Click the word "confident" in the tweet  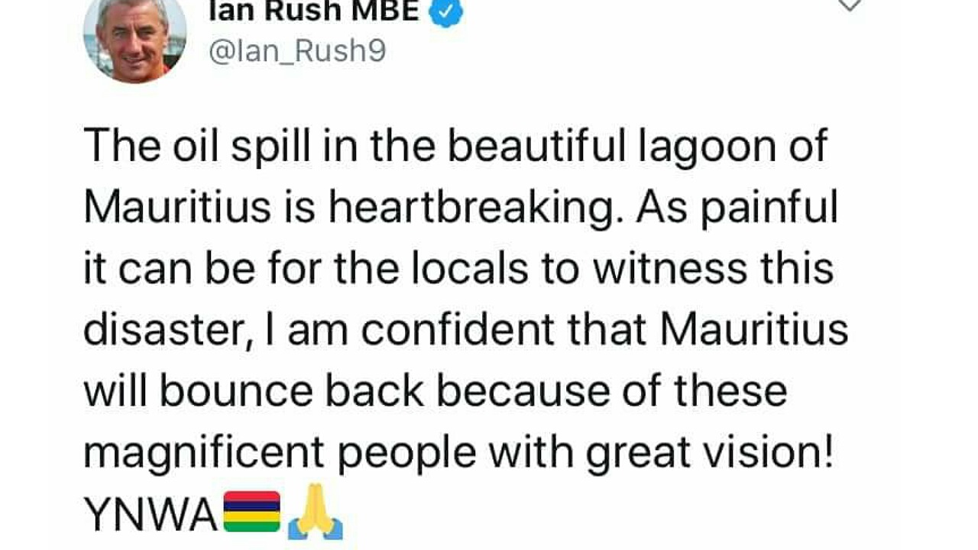tap(458, 330)
